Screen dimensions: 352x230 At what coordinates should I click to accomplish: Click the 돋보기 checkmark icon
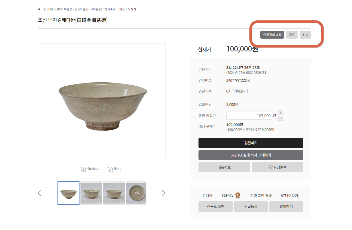tap(110, 169)
